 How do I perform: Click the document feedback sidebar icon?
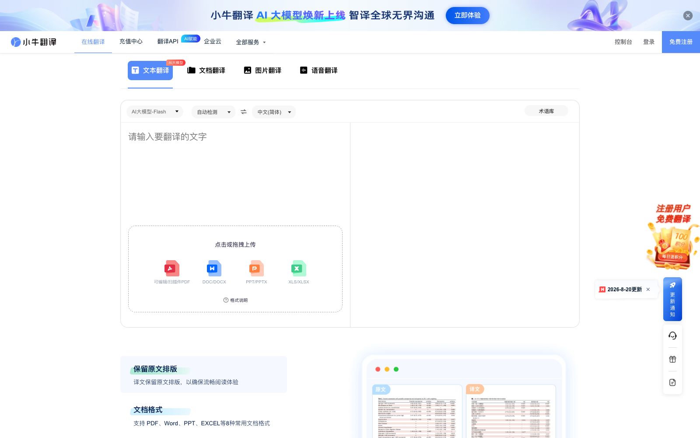[672, 382]
